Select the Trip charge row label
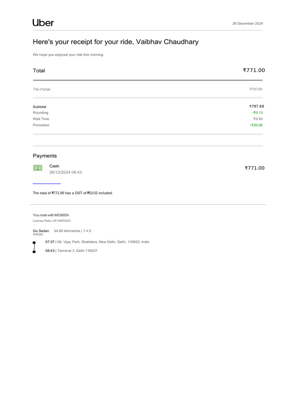Viewport: 296px width, 395px height. coord(42,89)
